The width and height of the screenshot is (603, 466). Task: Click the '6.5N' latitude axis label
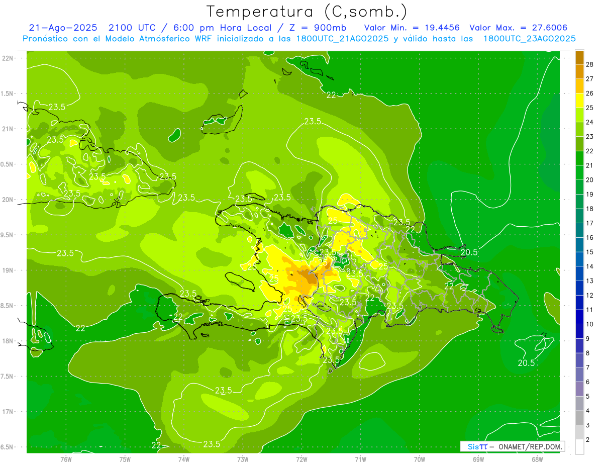8,447
